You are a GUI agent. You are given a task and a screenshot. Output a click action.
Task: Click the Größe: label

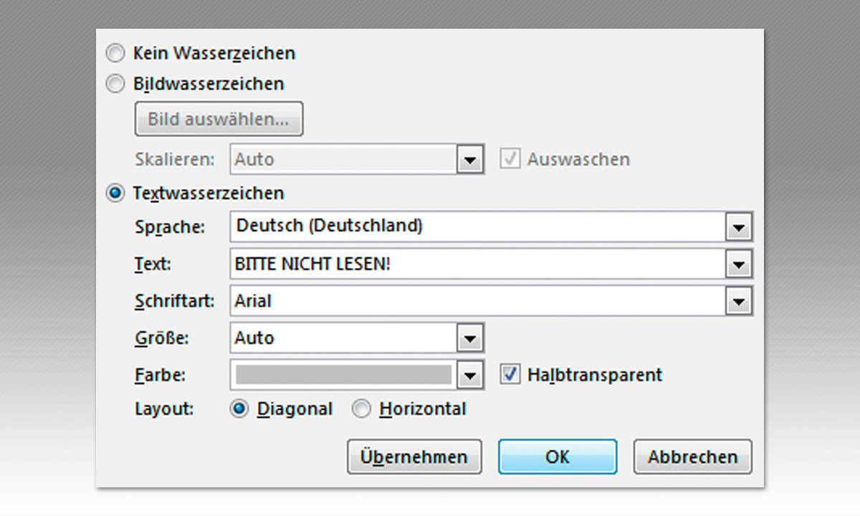(x=162, y=338)
